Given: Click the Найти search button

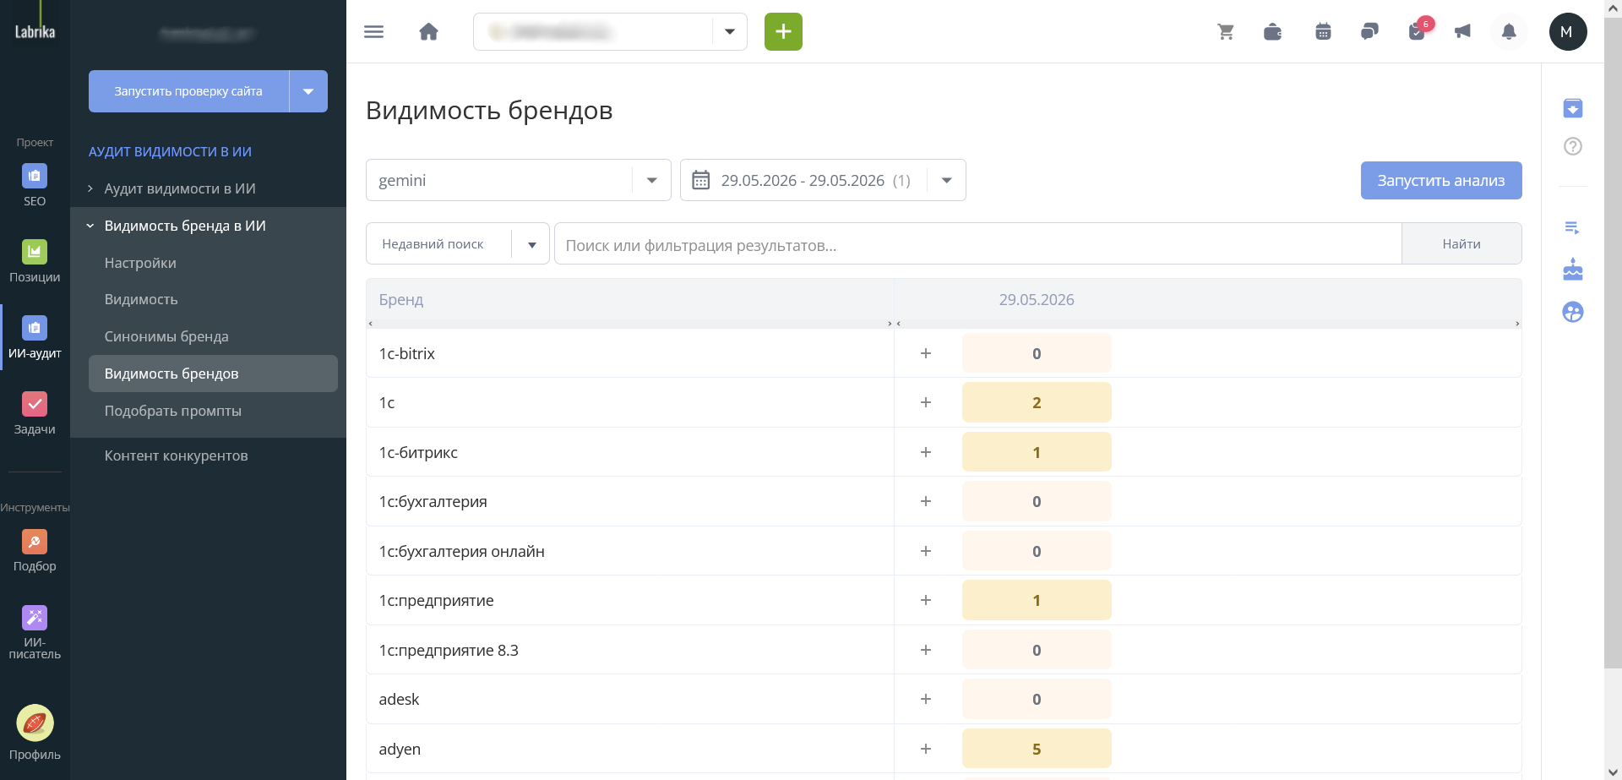Looking at the screenshot, I should click(1461, 243).
